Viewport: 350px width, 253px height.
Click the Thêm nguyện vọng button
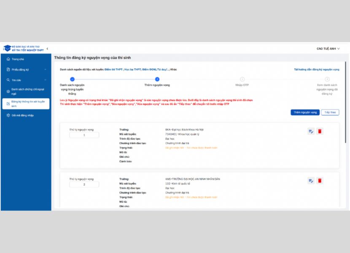[304, 113]
